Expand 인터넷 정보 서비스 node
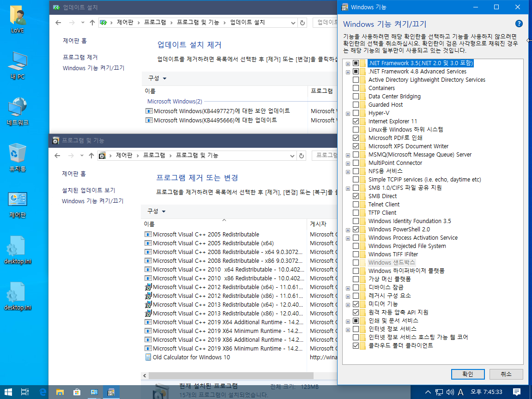Image resolution: width=532 pixels, height=399 pixels. (x=348, y=330)
